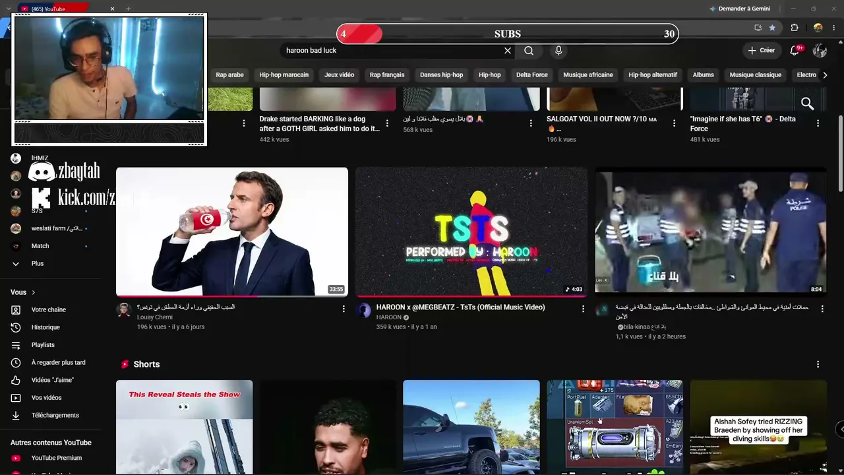Open options for Delta Force T6 video
Screen dimensions: 844x475
click(818, 123)
